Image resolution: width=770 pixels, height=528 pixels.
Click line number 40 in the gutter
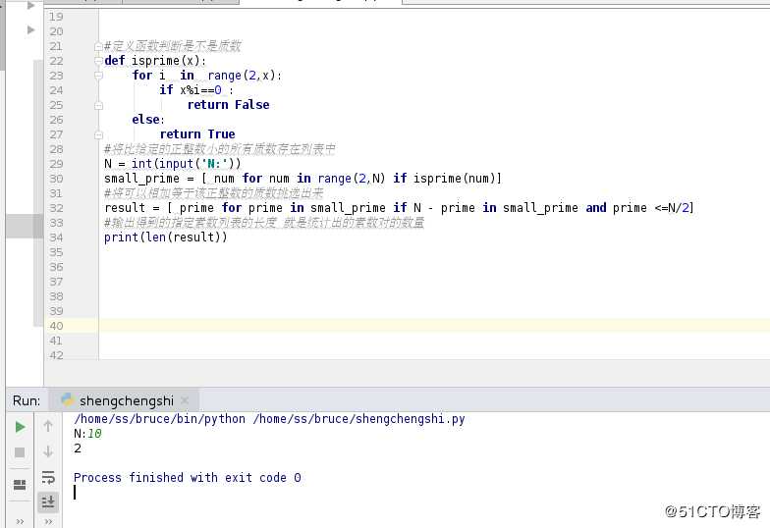56,326
